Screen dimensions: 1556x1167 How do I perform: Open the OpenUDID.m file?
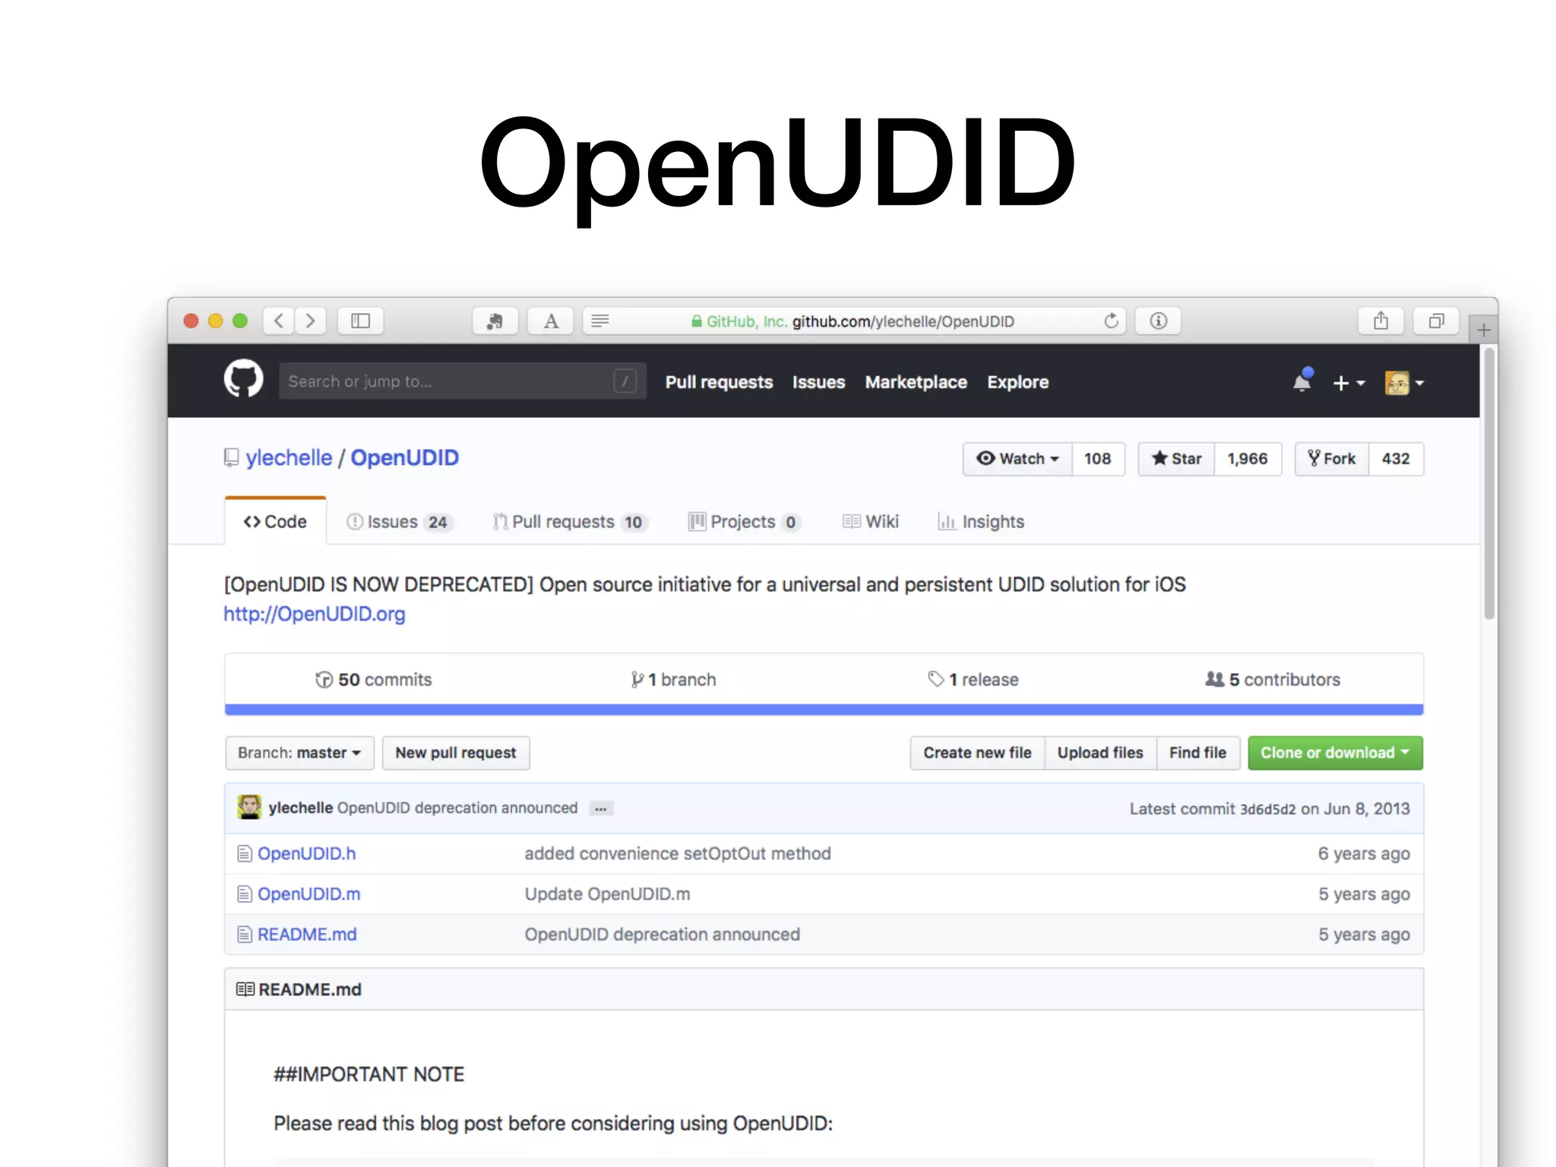pyautogui.click(x=308, y=894)
